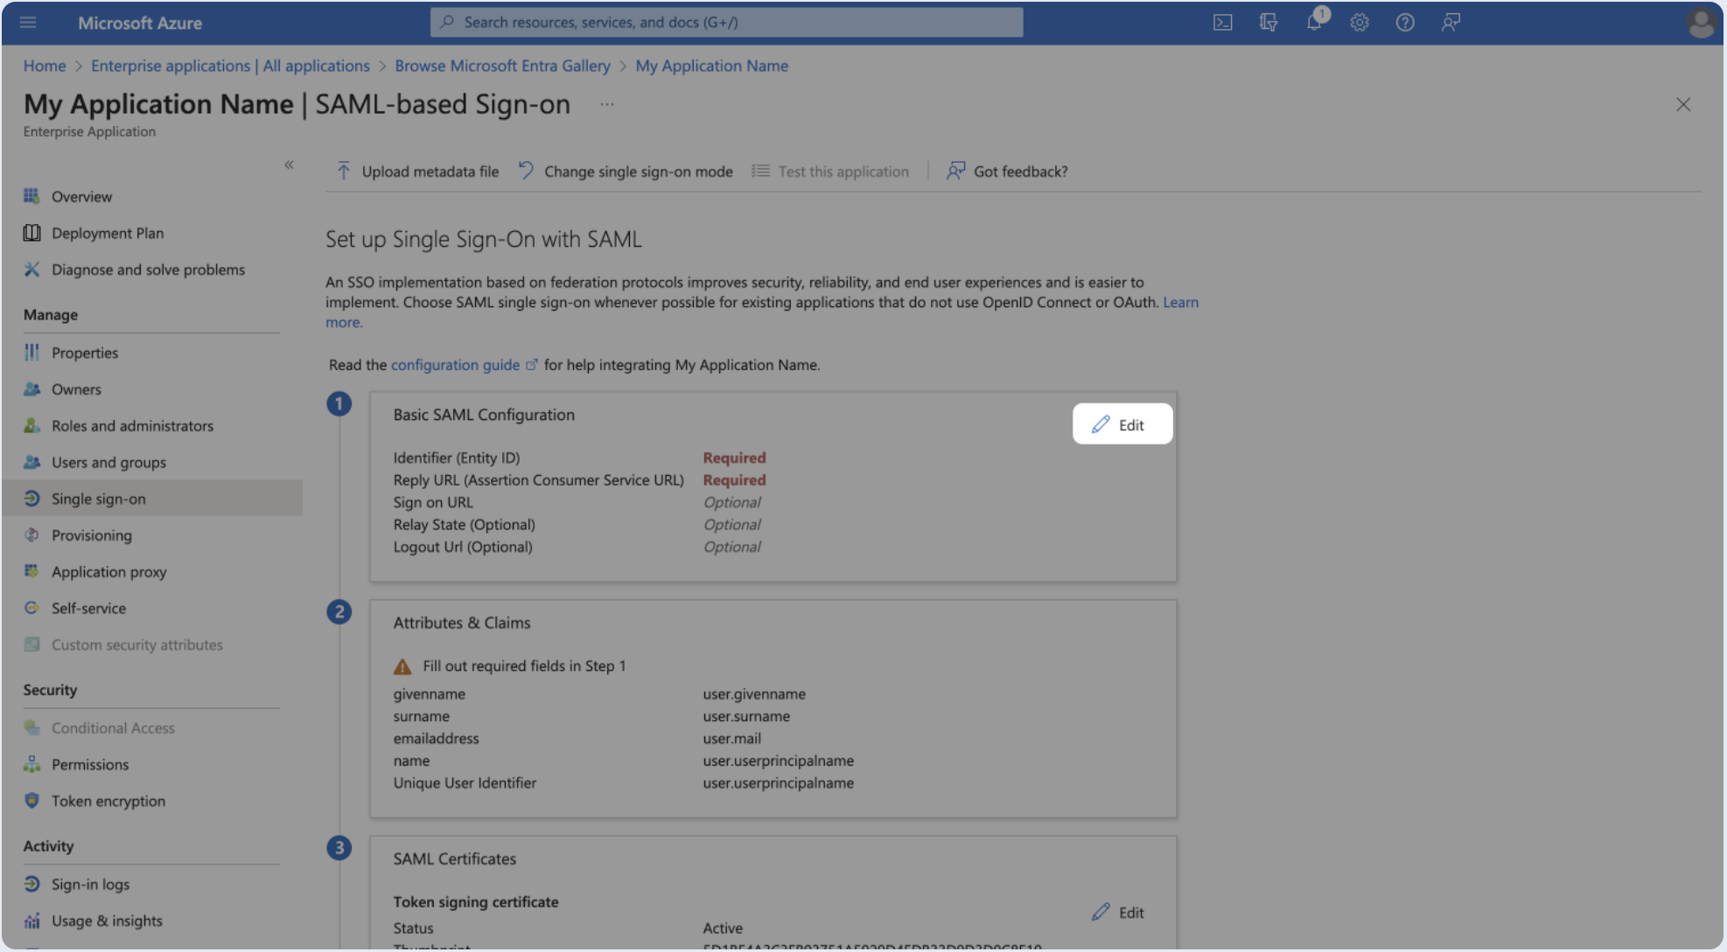Image resolution: width=1727 pixels, height=952 pixels.
Task: Click Upload metadata file
Action: (418, 171)
